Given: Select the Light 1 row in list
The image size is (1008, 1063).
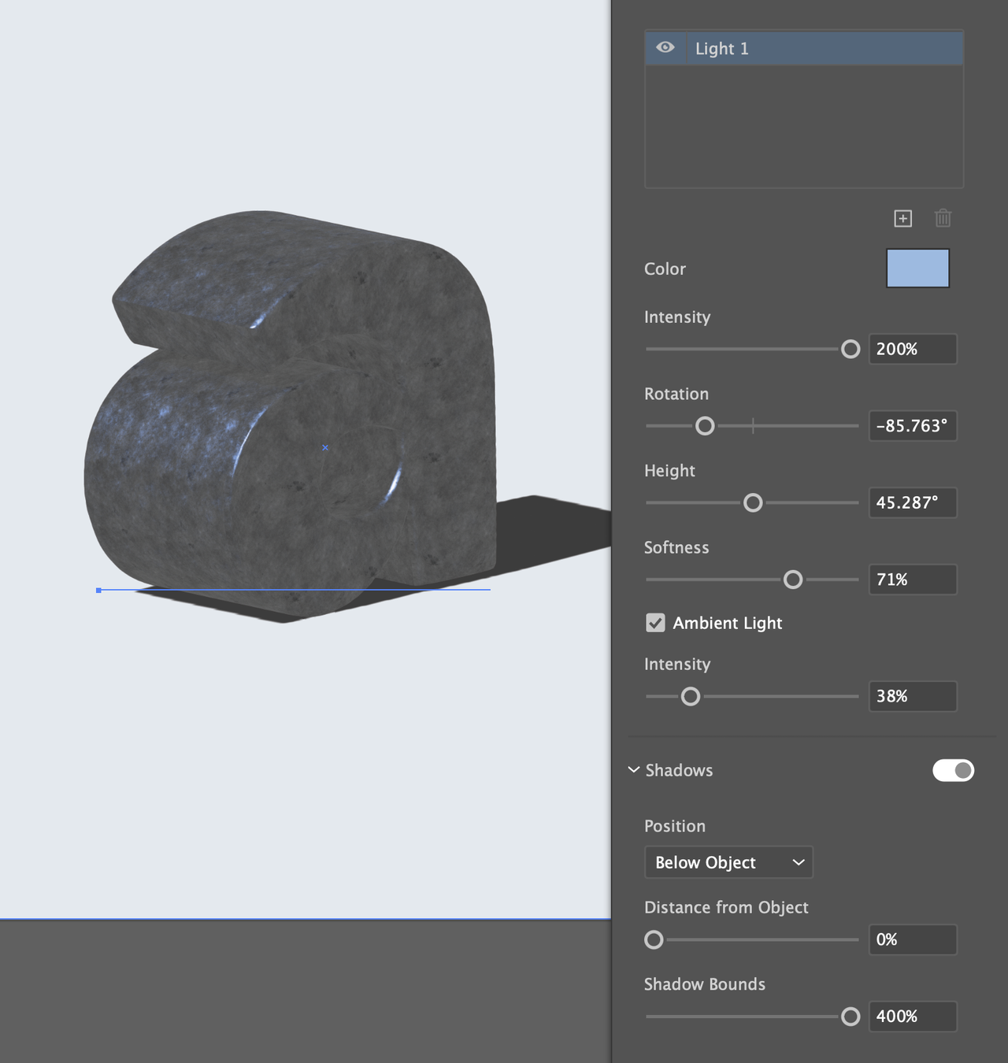Looking at the screenshot, I should [x=804, y=48].
